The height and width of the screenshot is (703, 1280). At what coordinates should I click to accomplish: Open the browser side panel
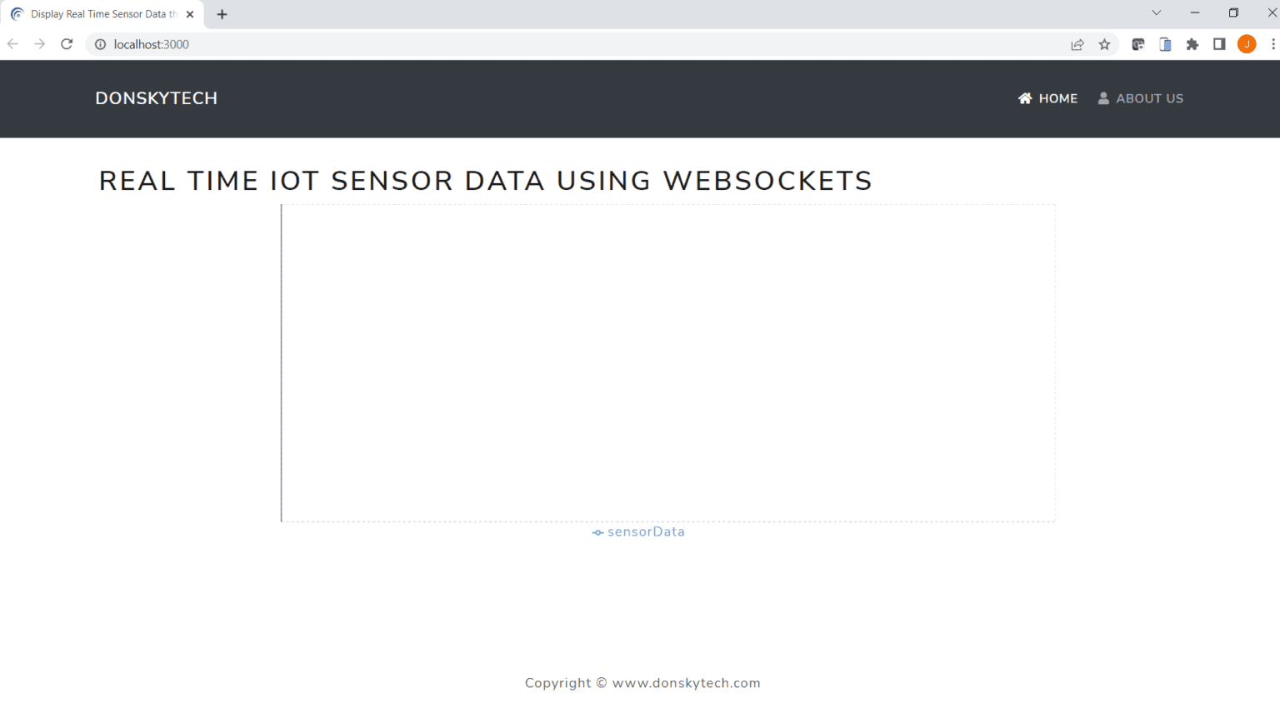[1219, 44]
